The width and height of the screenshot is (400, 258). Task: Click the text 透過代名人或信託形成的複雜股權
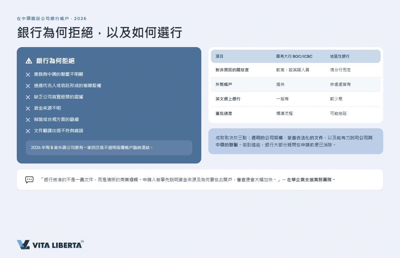(68, 85)
